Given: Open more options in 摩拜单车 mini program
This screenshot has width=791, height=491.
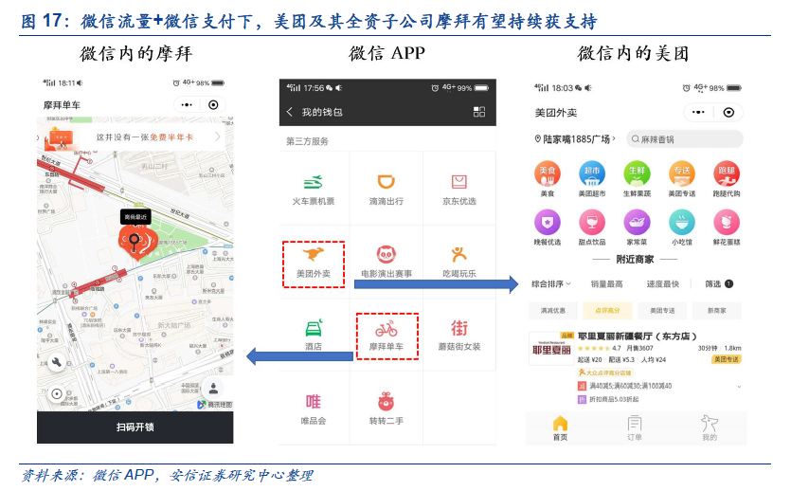Looking at the screenshot, I should tap(188, 105).
